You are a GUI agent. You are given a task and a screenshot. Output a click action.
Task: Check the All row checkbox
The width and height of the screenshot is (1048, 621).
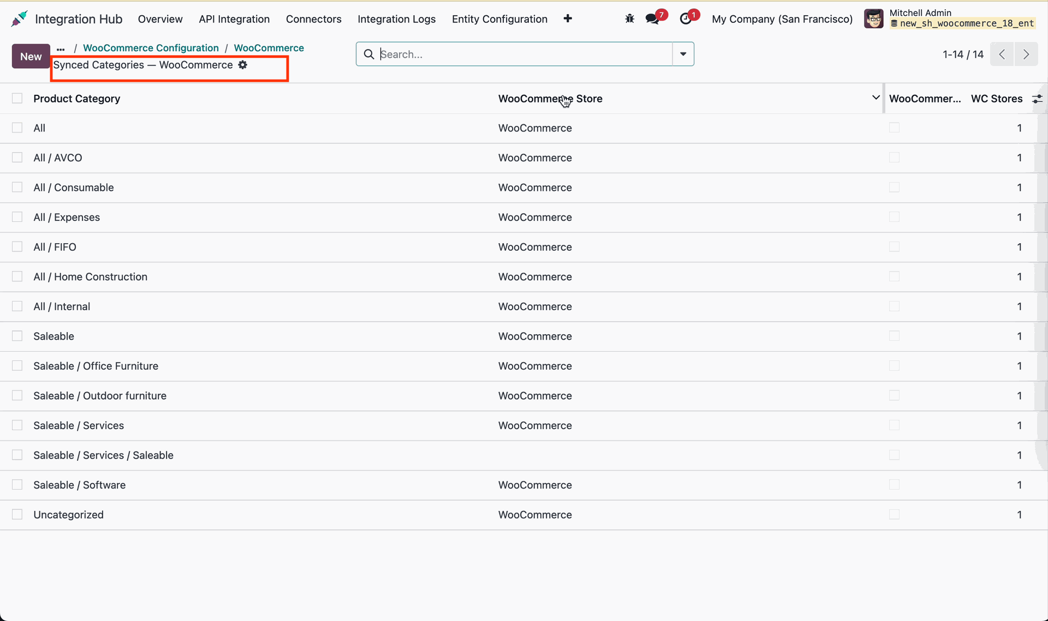coord(17,128)
